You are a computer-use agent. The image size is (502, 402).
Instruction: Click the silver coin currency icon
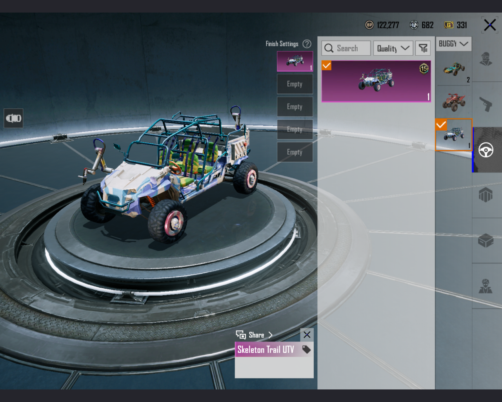click(414, 25)
